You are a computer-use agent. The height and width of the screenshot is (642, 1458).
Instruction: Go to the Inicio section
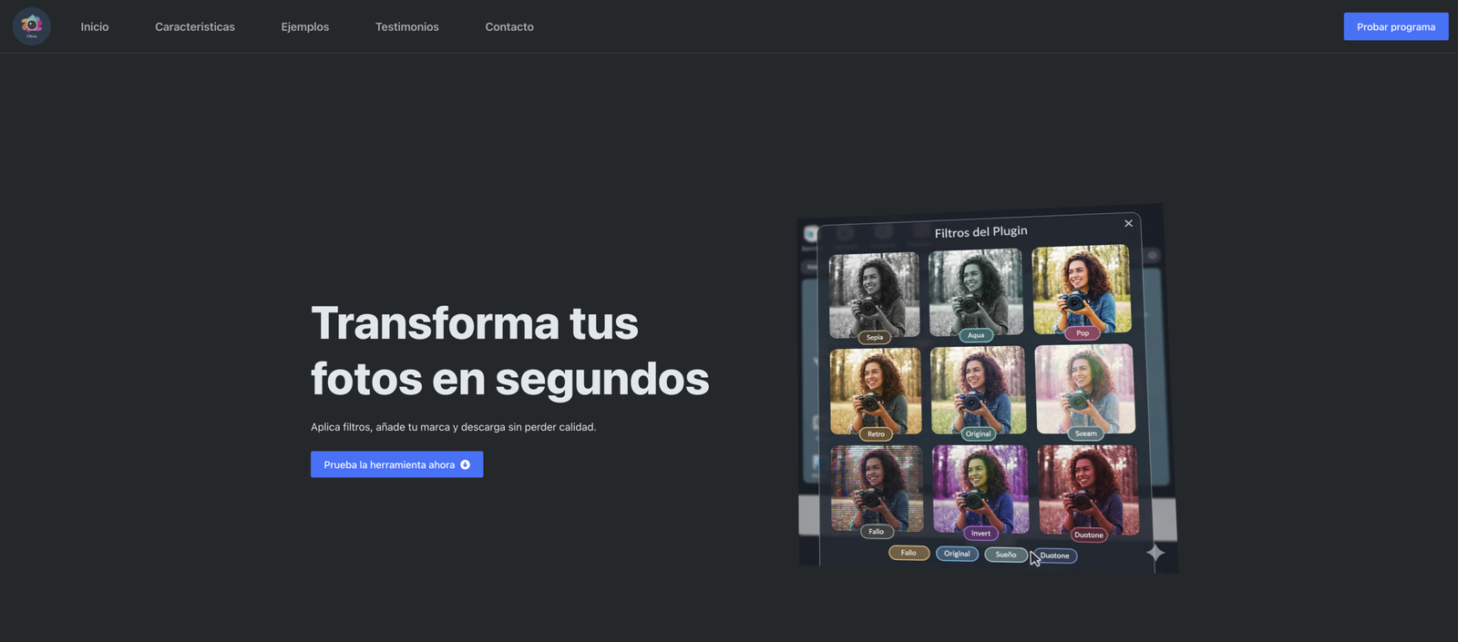[x=95, y=27]
